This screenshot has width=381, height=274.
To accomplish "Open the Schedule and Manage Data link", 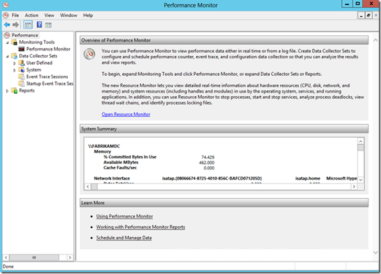I will tap(124, 238).
